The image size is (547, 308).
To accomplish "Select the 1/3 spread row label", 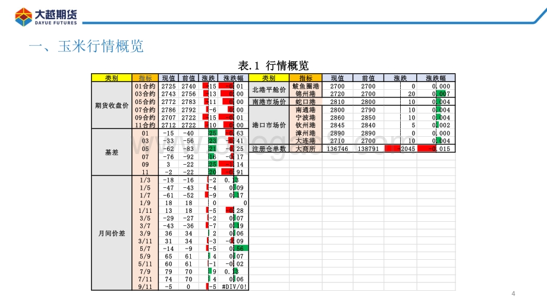I will click(145, 180).
